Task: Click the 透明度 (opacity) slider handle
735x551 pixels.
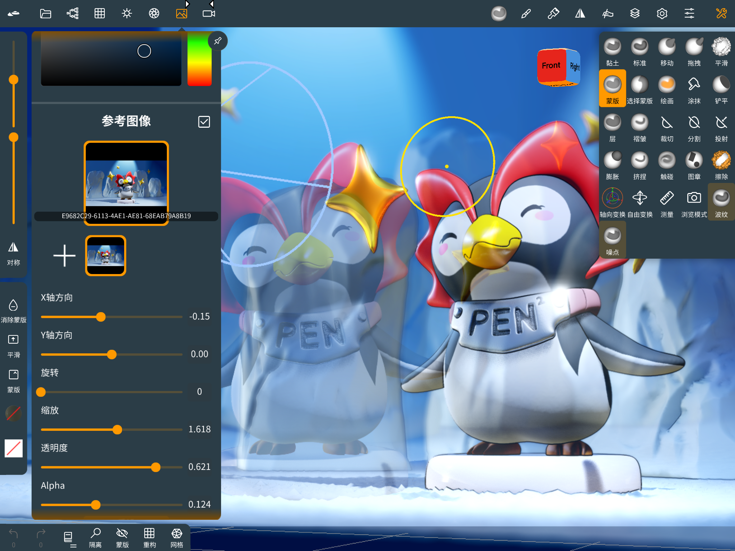Action: pos(156,467)
